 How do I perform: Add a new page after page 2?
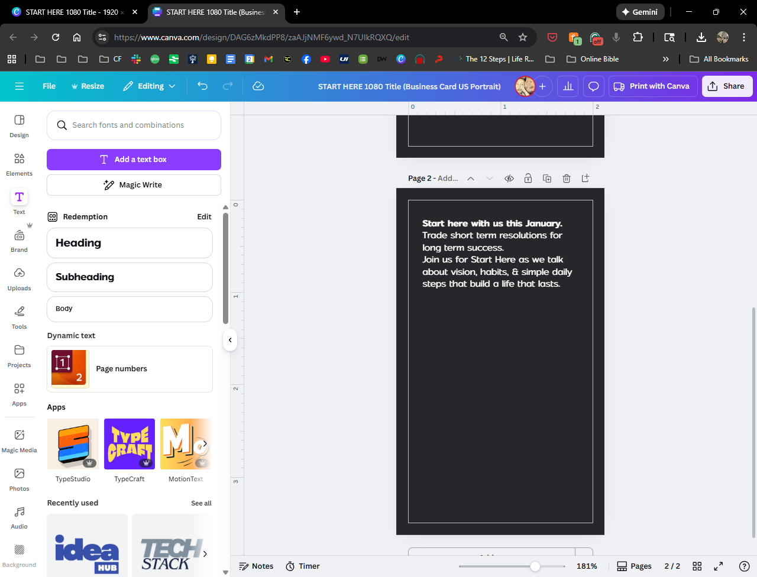[585, 178]
